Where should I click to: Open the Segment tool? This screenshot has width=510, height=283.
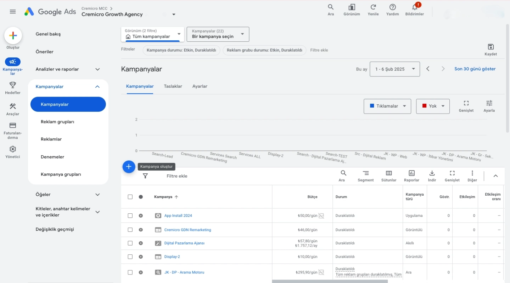click(x=365, y=176)
